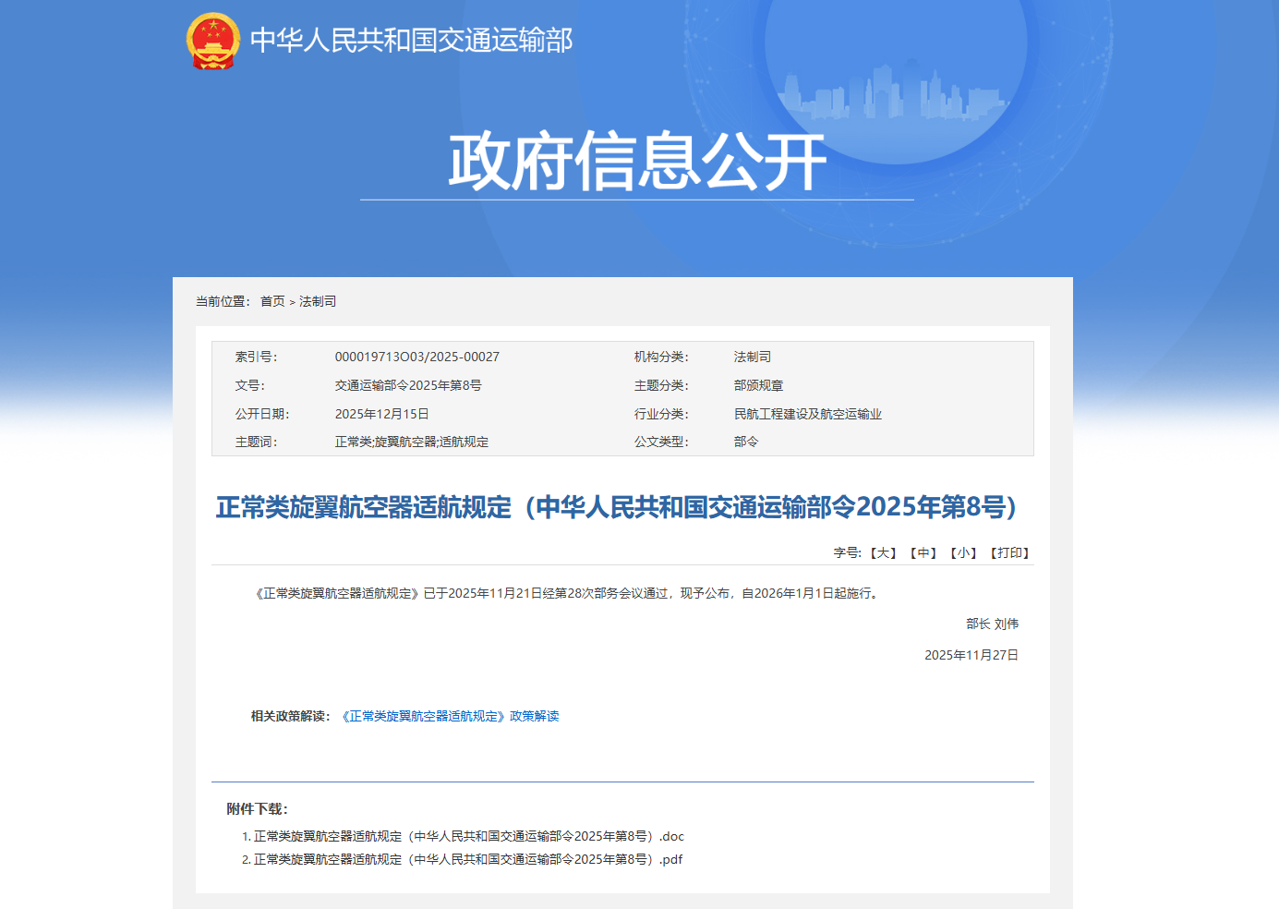Click the 主题词 keywords 正常类;旋翼航空器;适航规定

[x=412, y=442]
